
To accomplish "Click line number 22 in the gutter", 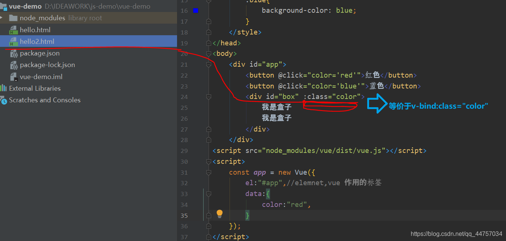I will click(184, 75).
